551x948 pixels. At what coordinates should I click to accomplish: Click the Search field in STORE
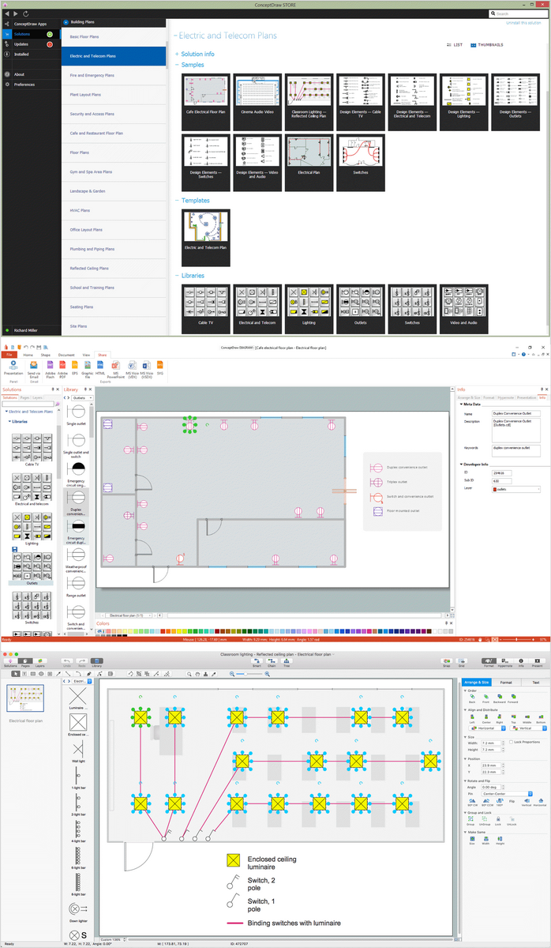click(x=517, y=14)
